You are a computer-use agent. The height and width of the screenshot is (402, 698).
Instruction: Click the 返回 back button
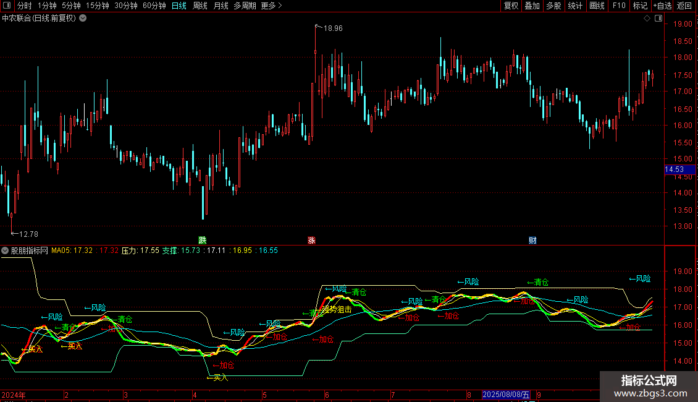point(684,6)
